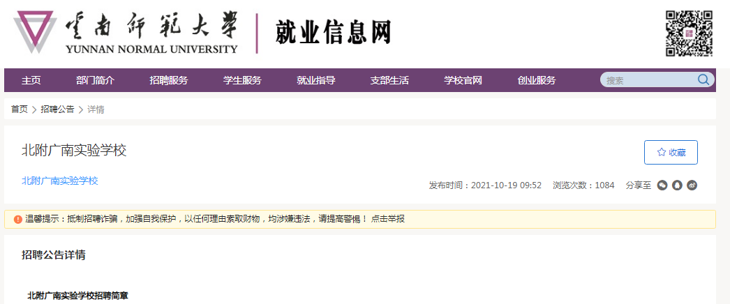Open the 学生服务 menu item
The image size is (730, 304).
(242, 80)
